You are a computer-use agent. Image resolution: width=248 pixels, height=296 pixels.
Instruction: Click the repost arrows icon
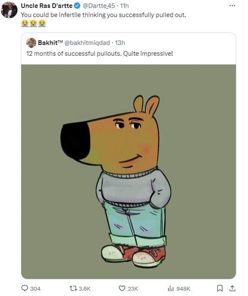(73, 288)
